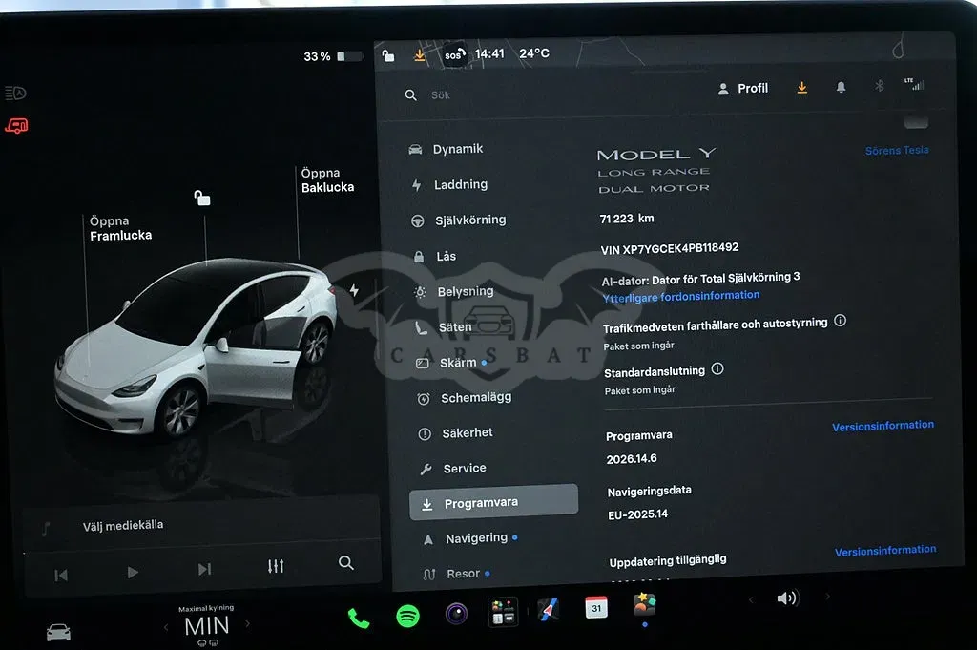The width and height of the screenshot is (977, 650).
Task: Tap the charge port lightning icon
Action: click(354, 290)
